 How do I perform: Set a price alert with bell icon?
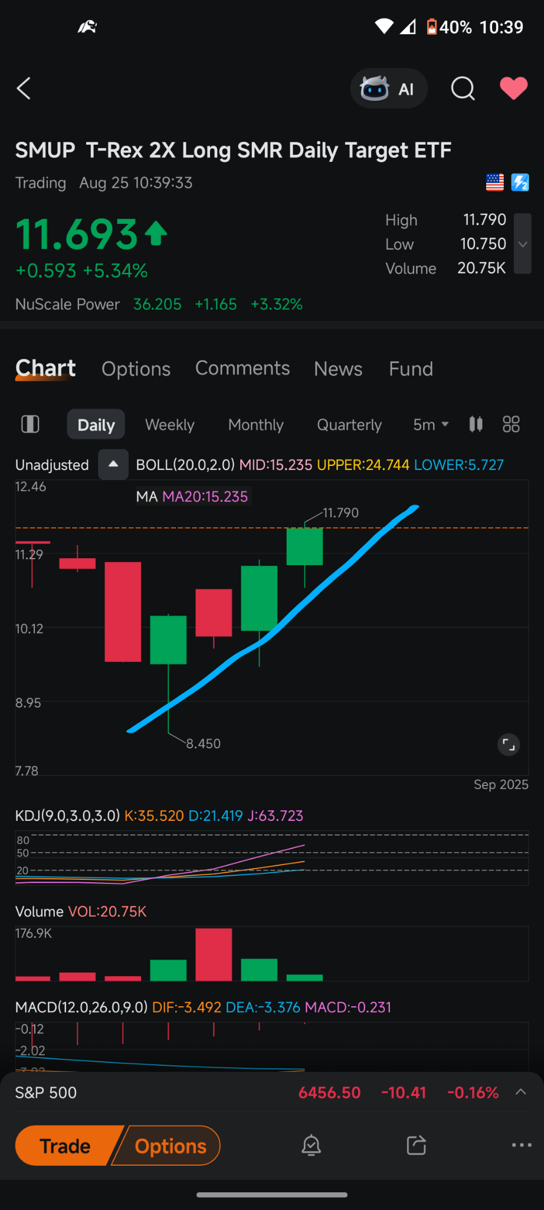pos(312,1146)
